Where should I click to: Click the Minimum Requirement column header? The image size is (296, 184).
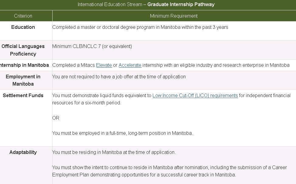[x=174, y=16]
